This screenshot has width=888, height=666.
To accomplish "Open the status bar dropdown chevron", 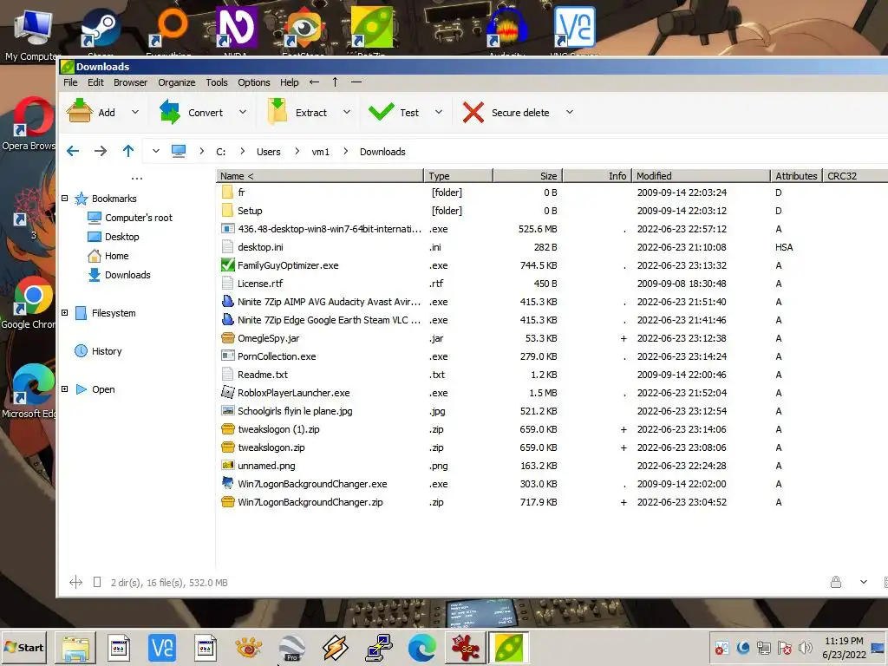I will click(863, 582).
